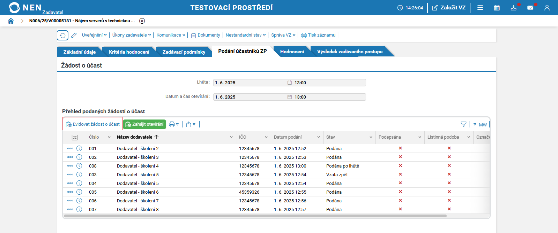Viewport: 558px width, 233px height.
Task: Expand the Uveřejnění dropdown menu
Action: click(x=94, y=35)
